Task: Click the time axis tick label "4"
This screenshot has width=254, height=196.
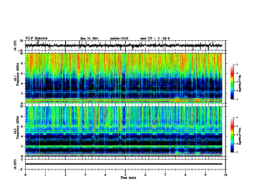Action: click(x=106, y=175)
